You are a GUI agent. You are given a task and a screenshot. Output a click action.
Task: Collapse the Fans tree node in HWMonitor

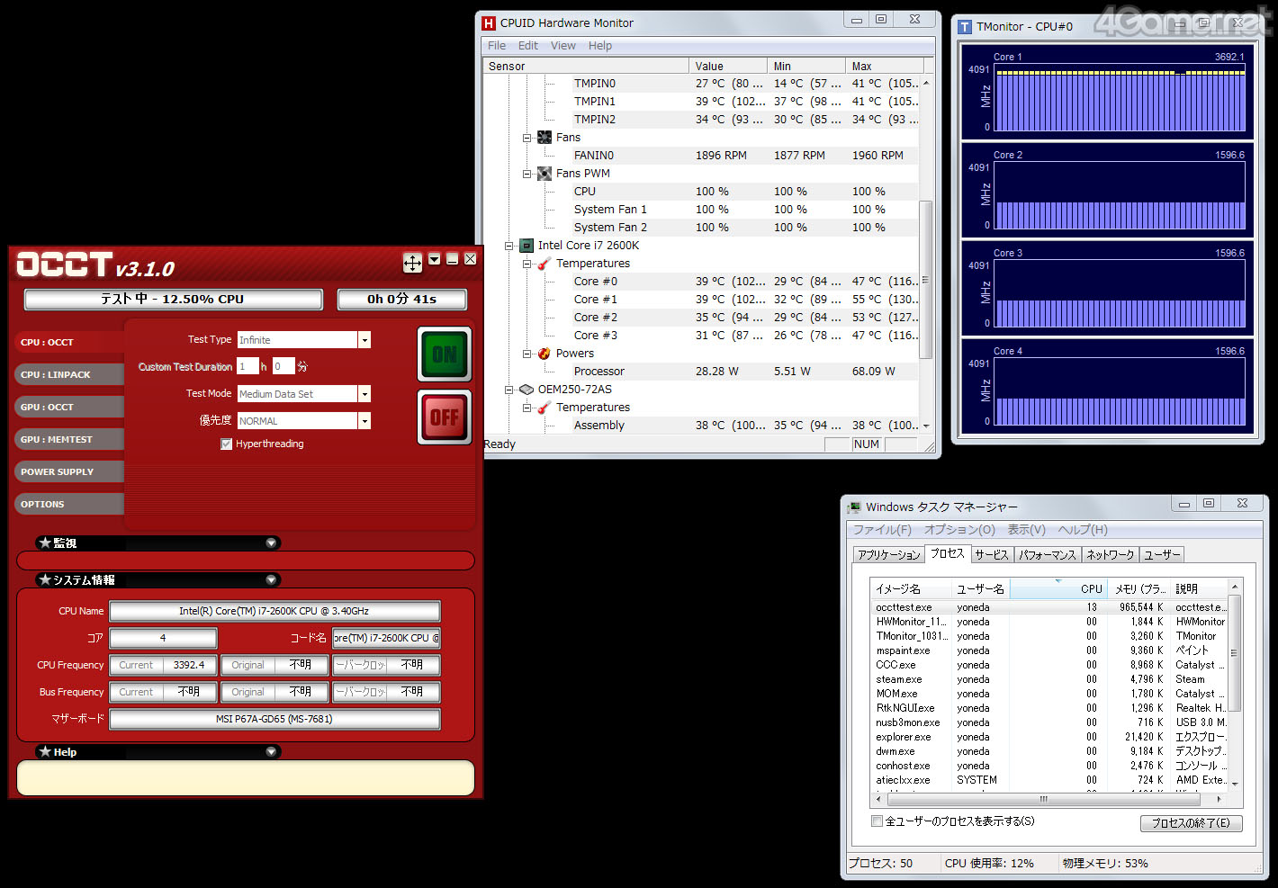[x=527, y=138]
